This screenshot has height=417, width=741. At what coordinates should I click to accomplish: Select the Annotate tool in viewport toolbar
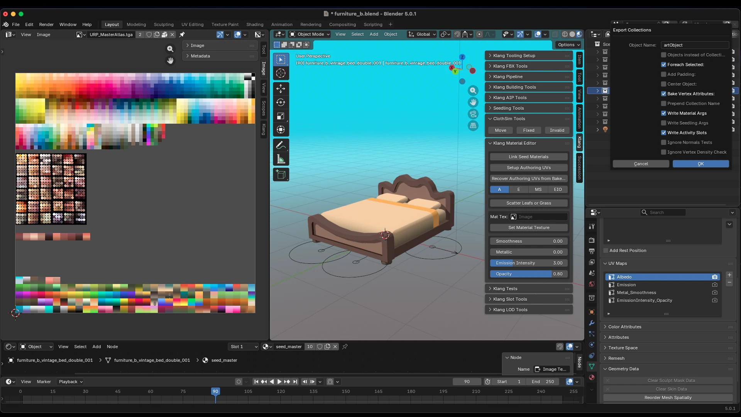pos(281,146)
